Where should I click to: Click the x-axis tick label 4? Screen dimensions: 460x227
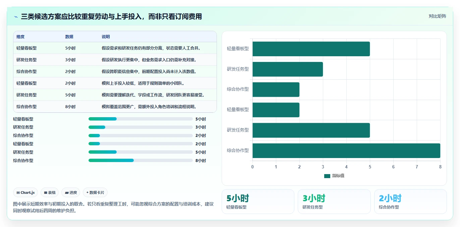[x=346, y=167]
